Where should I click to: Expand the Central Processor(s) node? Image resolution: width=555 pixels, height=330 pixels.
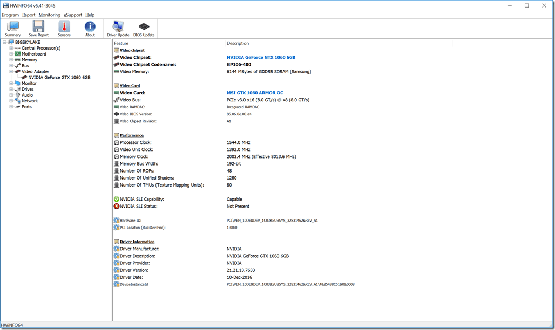tap(11, 48)
